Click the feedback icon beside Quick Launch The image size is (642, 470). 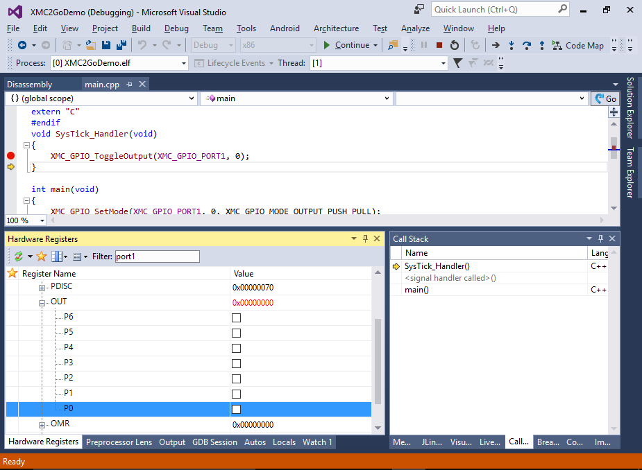click(x=419, y=10)
